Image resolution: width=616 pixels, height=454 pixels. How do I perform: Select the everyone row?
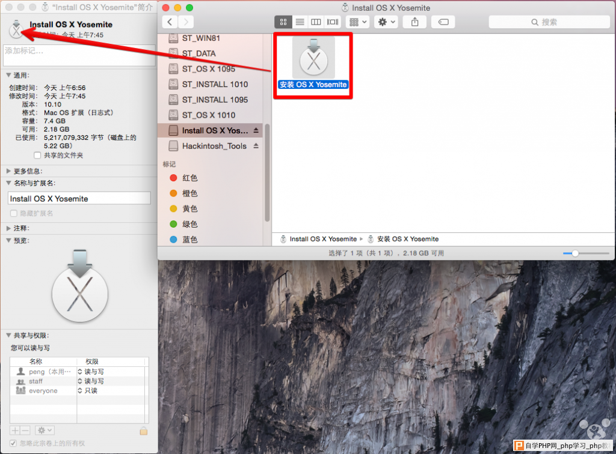pyautogui.click(x=80, y=390)
